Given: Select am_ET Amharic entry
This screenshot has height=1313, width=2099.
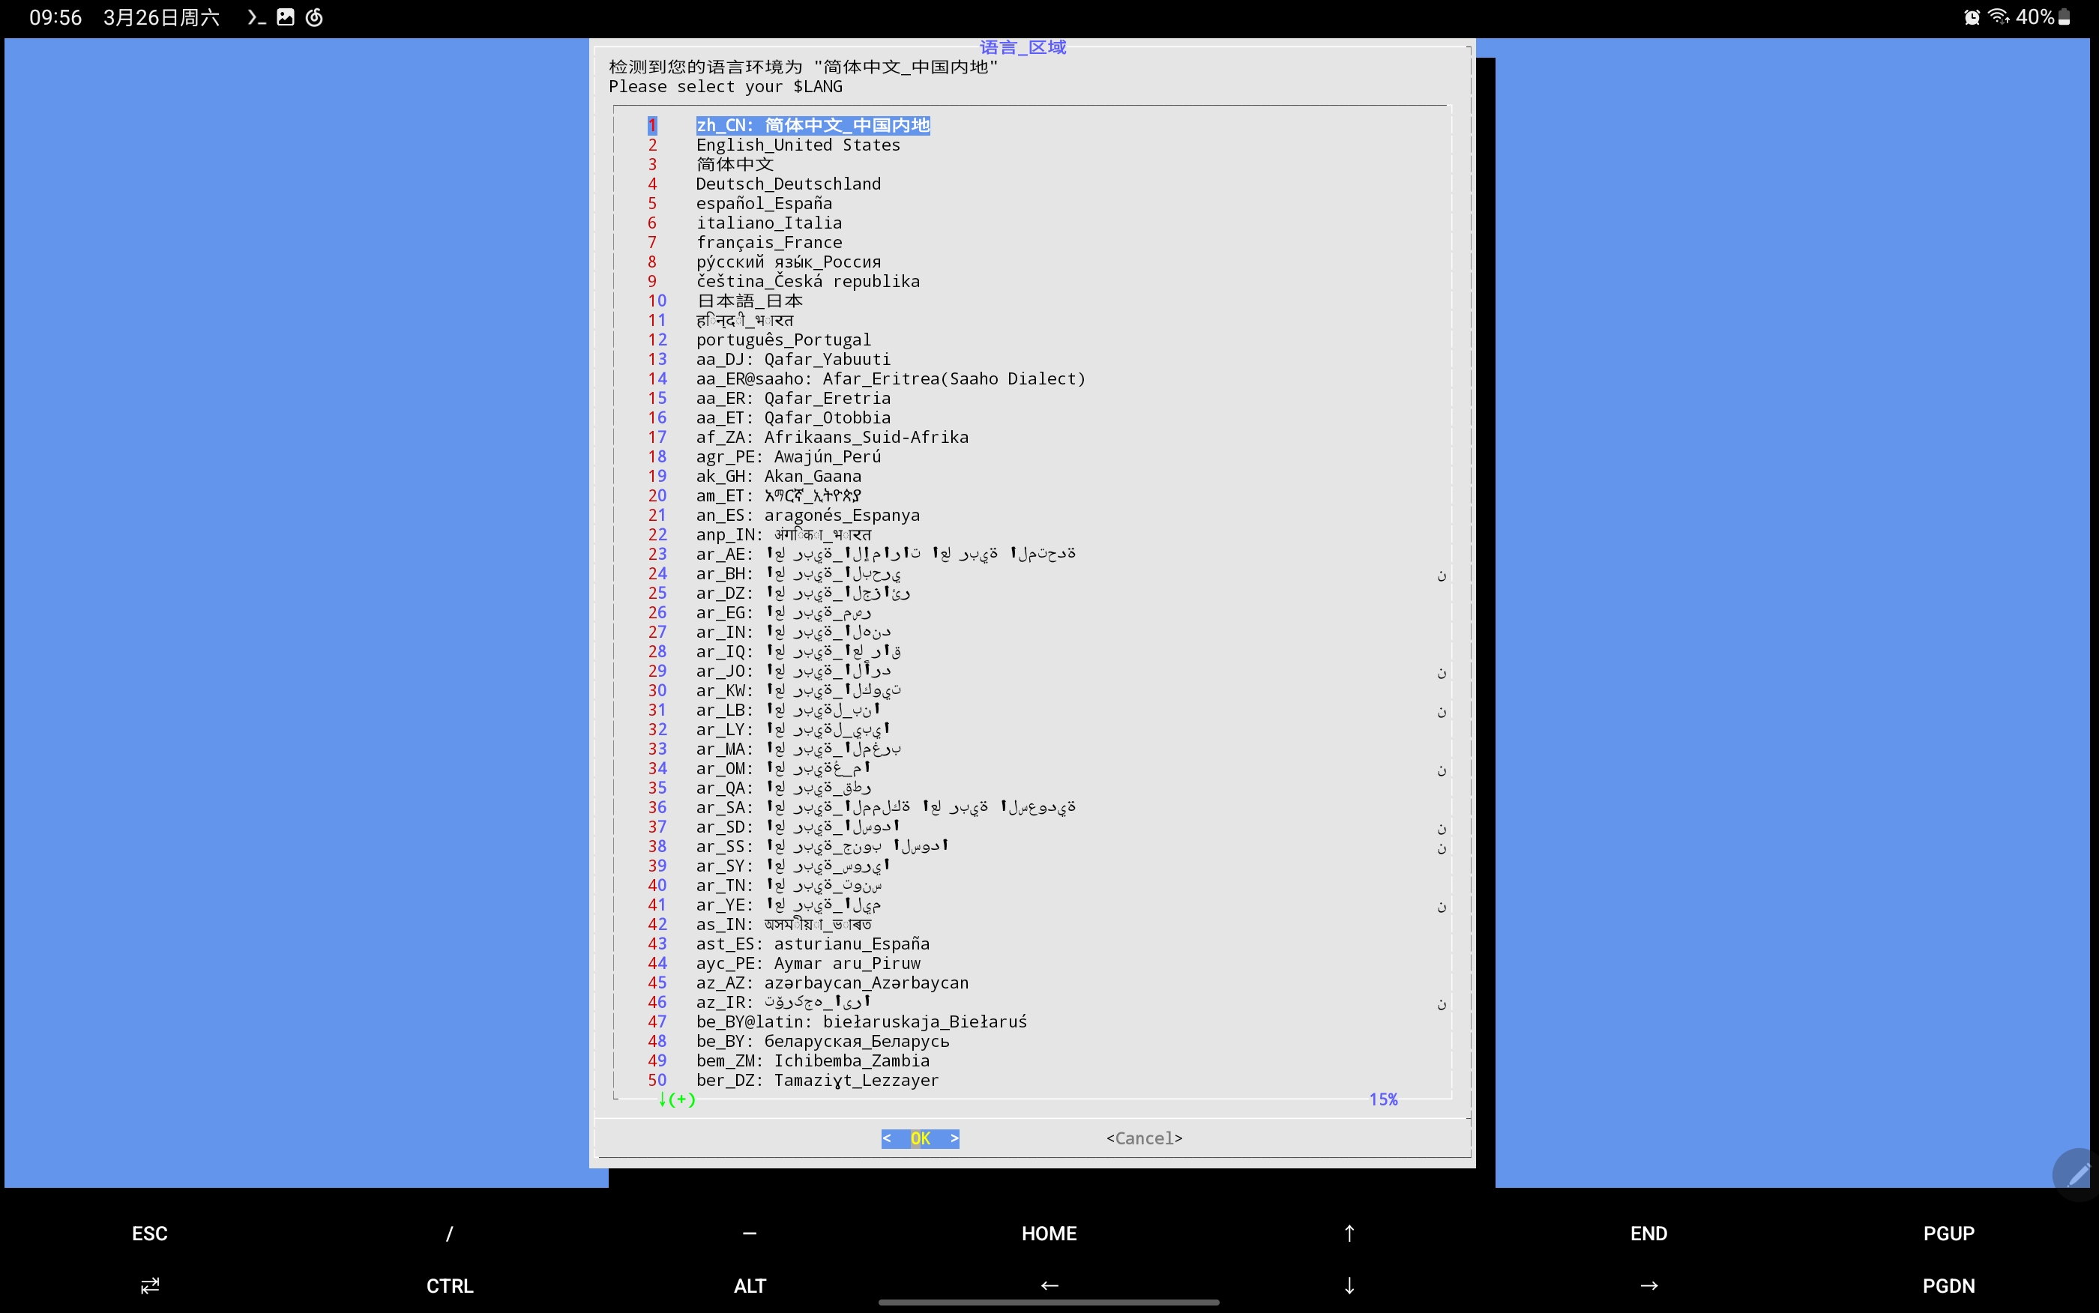Looking at the screenshot, I should (779, 496).
